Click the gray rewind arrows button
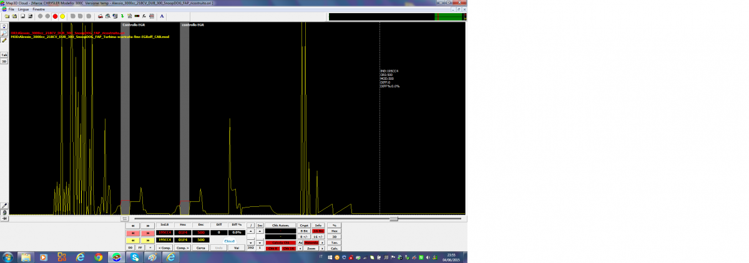Screen dimensions: 749x263 133,226
